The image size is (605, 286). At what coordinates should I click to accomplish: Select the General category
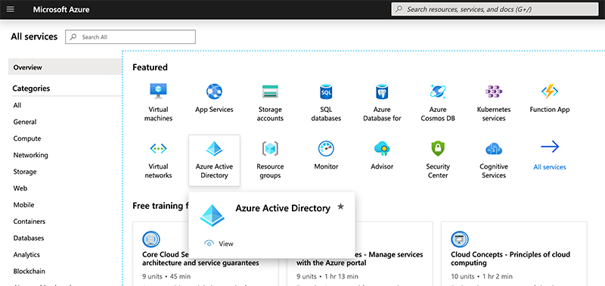(x=25, y=122)
